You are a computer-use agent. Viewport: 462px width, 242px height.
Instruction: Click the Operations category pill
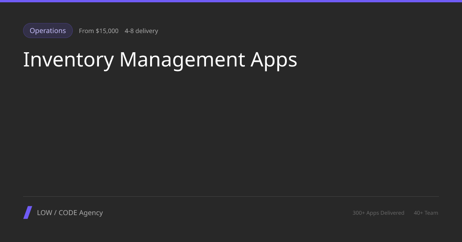pos(48,31)
